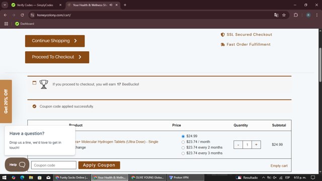Image resolution: width=322 pixels, height=181 pixels.
Task: Show hidden system tray icons
Action: (x=263, y=177)
